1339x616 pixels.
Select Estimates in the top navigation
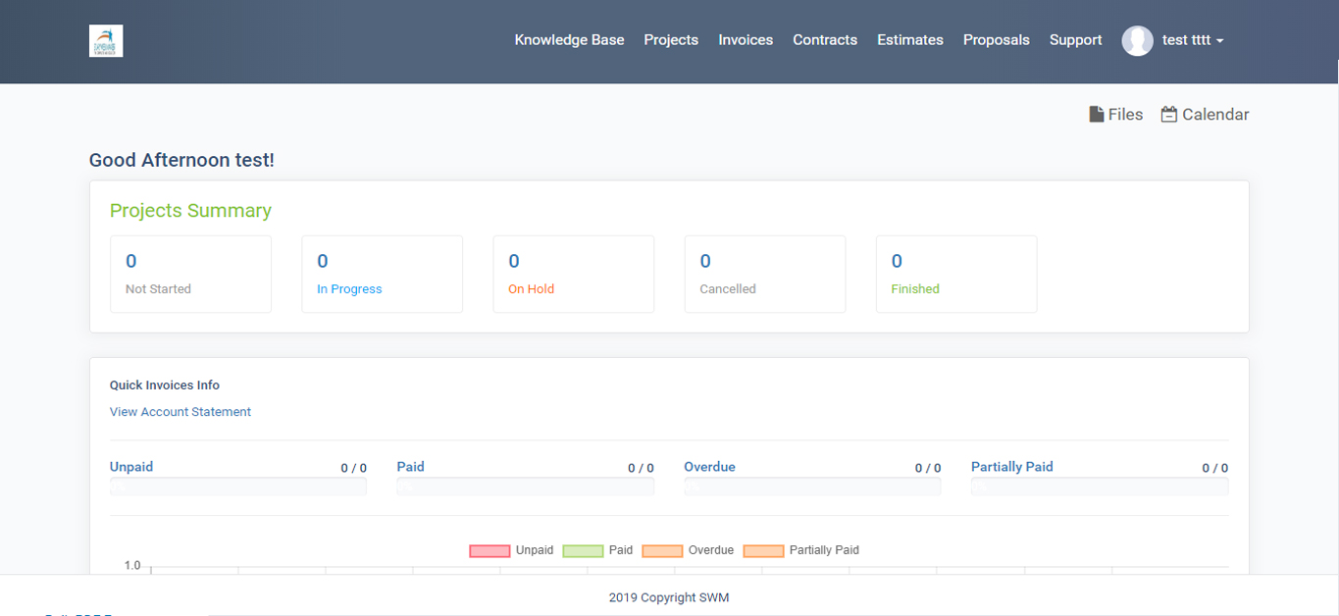tap(910, 40)
